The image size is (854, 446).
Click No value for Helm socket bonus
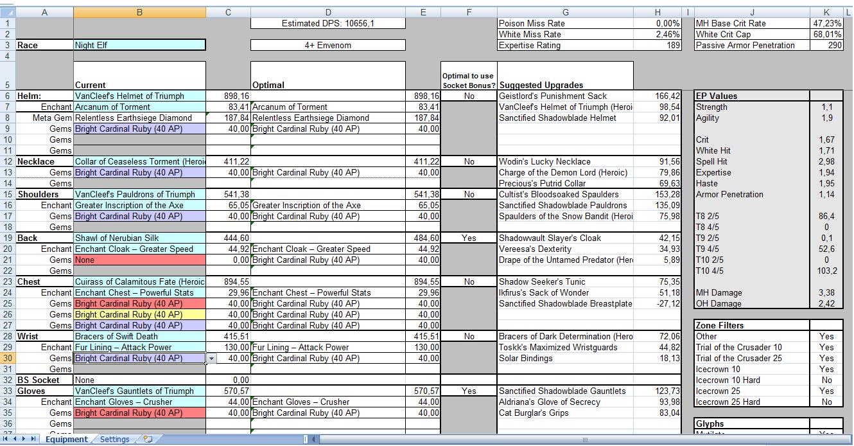469,96
